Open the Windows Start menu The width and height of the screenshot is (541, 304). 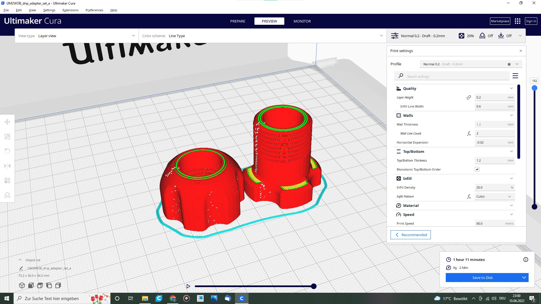click(x=7, y=298)
